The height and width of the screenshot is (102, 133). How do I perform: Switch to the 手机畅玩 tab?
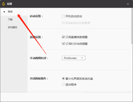[x=13, y=27]
